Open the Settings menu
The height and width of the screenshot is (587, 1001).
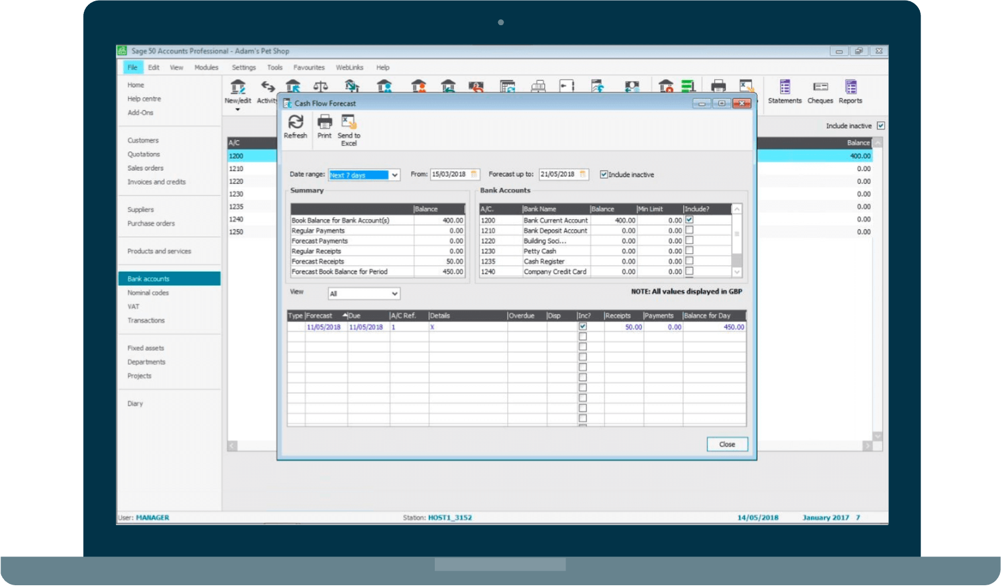point(244,67)
